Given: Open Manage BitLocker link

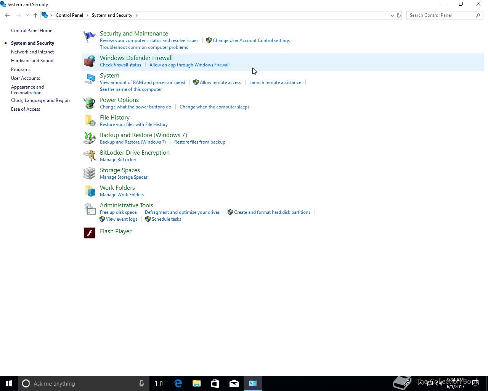Looking at the screenshot, I should [118, 160].
